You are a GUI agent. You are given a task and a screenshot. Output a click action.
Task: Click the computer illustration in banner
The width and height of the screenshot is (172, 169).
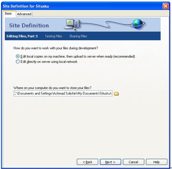72,24
